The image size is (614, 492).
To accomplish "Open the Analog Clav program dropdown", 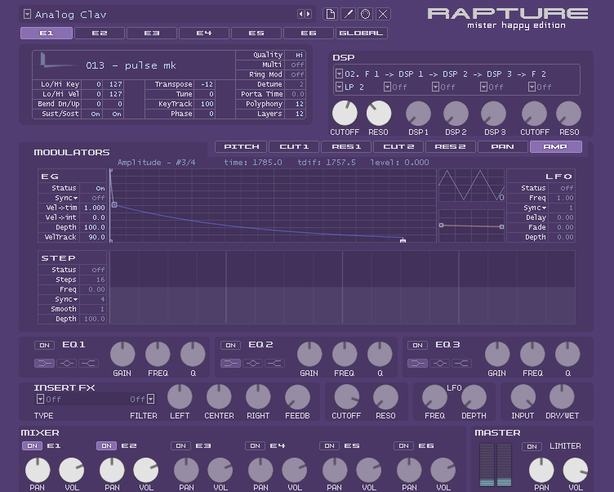I will coord(27,14).
